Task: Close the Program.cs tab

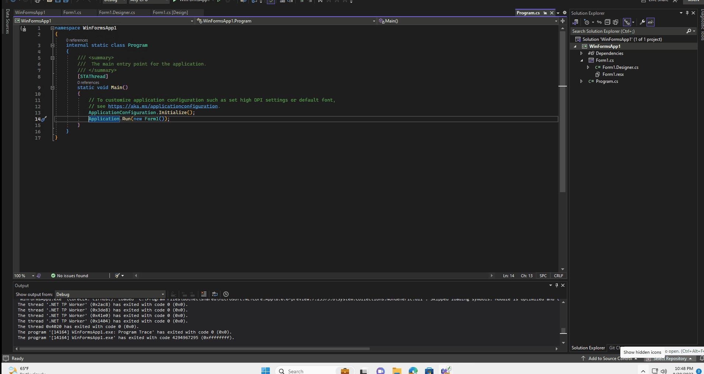Action: pos(552,13)
